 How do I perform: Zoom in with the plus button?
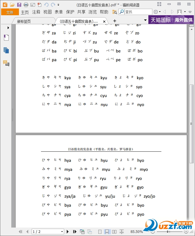[x=186, y=231]
